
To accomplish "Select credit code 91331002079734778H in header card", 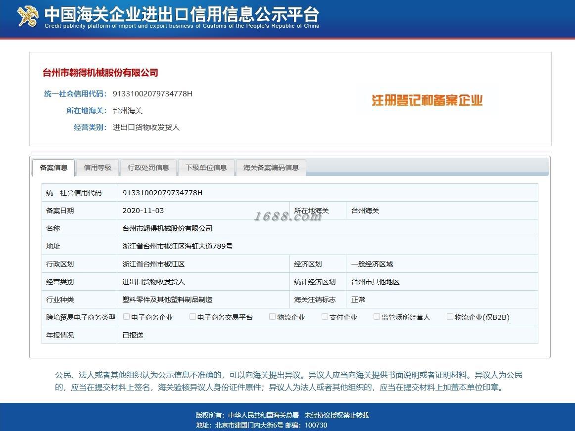I will [x=152, y=94].
